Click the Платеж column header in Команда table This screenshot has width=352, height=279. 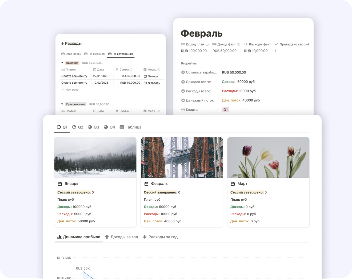pyautogui.click(x=69, y=70)
